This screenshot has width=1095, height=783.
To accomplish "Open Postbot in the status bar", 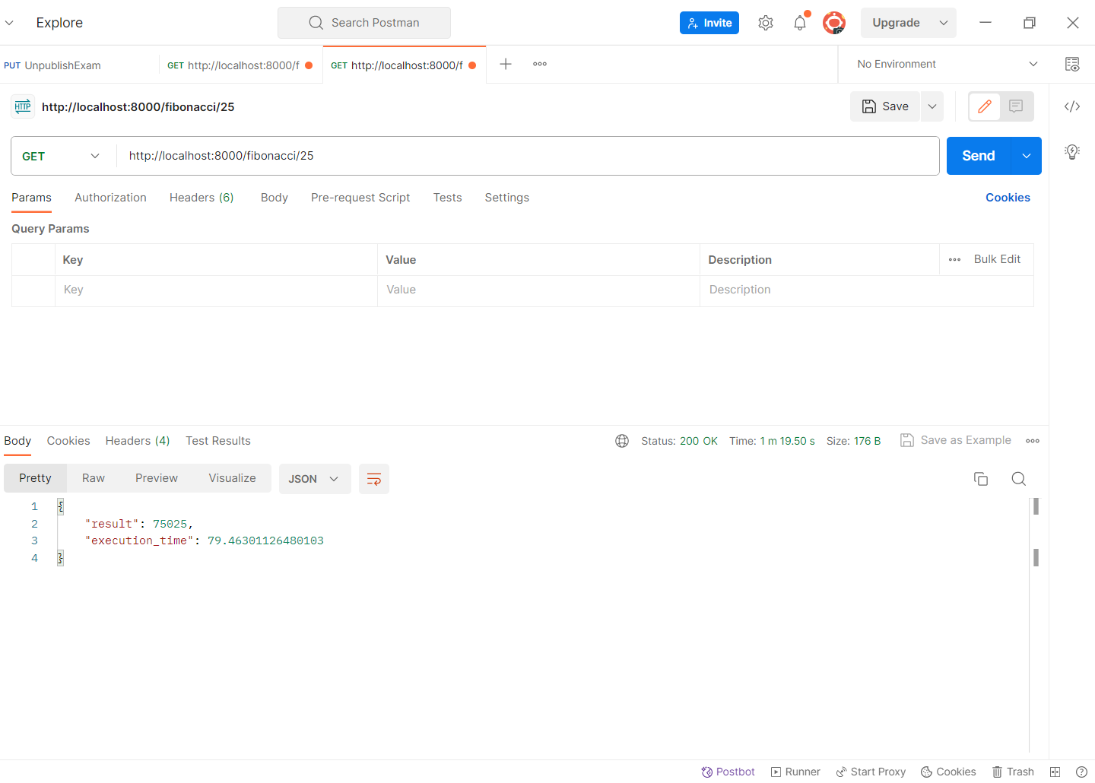I will coord(728,772).
